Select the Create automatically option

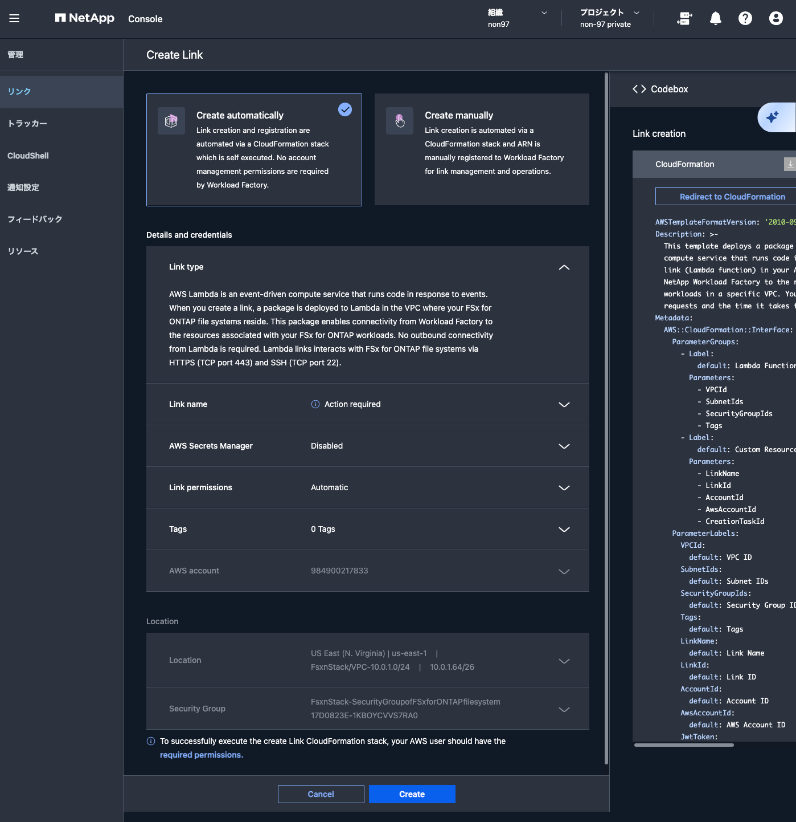click(x=254, y=150)
